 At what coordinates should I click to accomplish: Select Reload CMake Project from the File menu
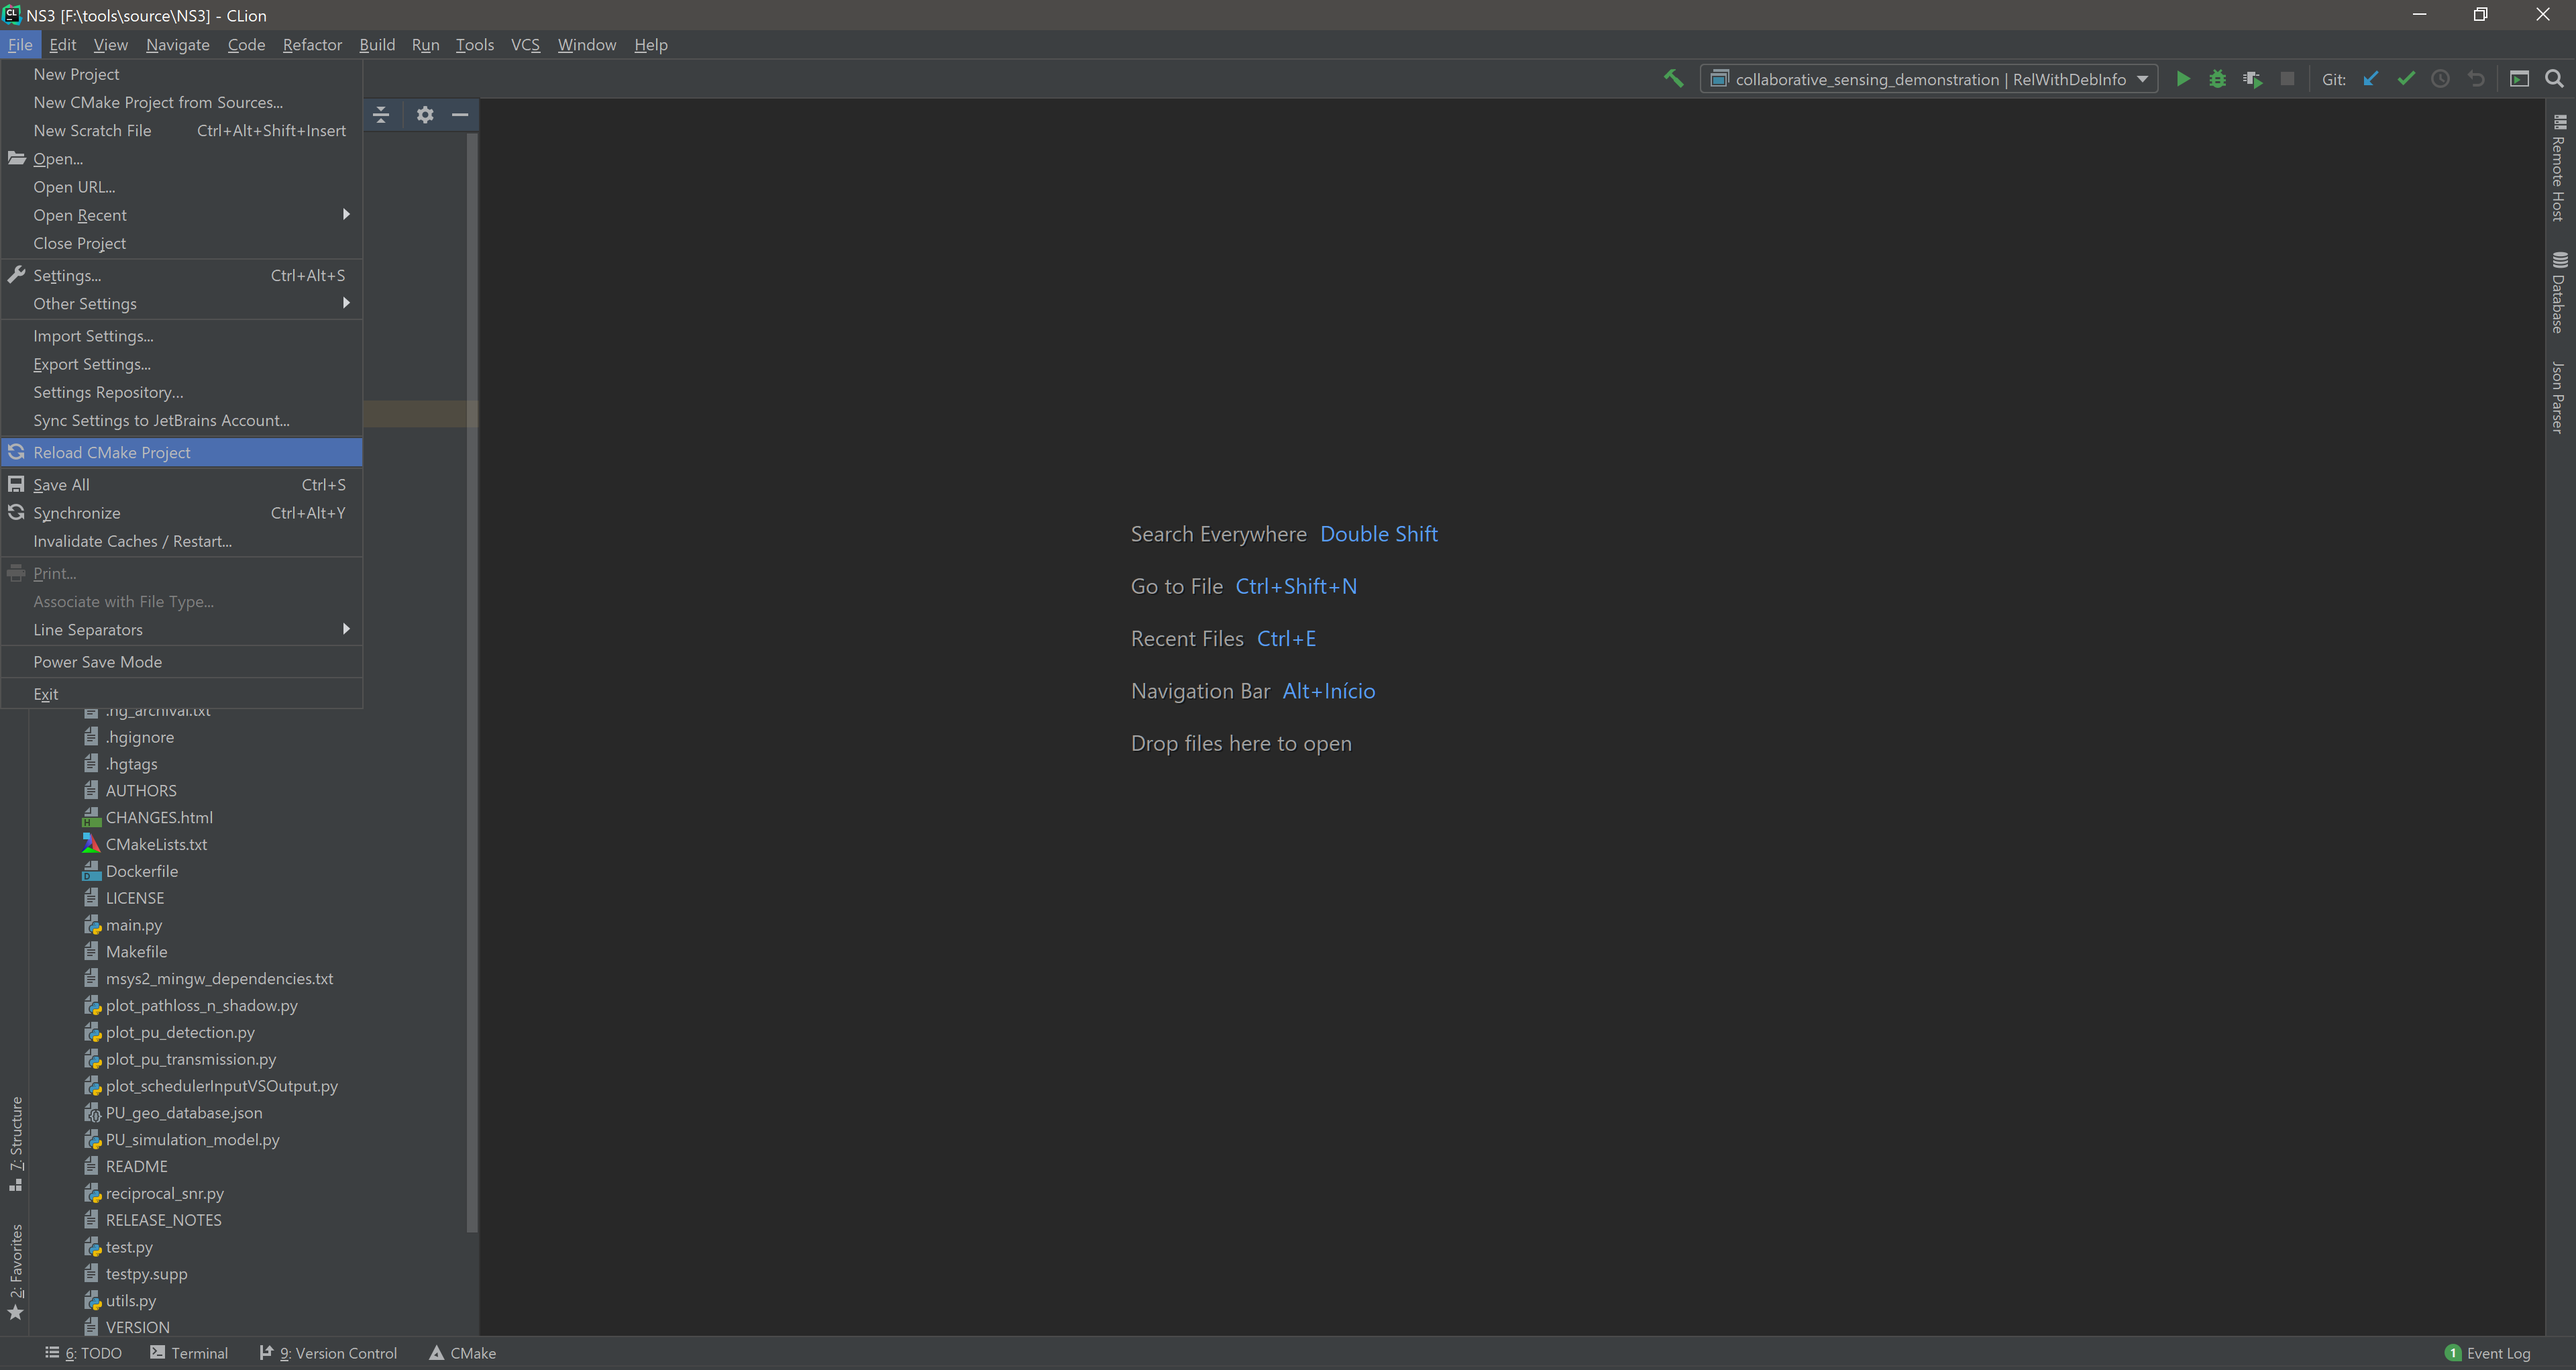tap(111, 452)
